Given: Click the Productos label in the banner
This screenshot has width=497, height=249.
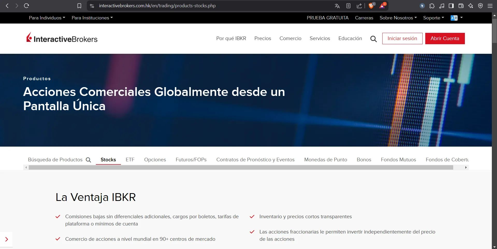Looking at the screenshot, I should 37,79.
